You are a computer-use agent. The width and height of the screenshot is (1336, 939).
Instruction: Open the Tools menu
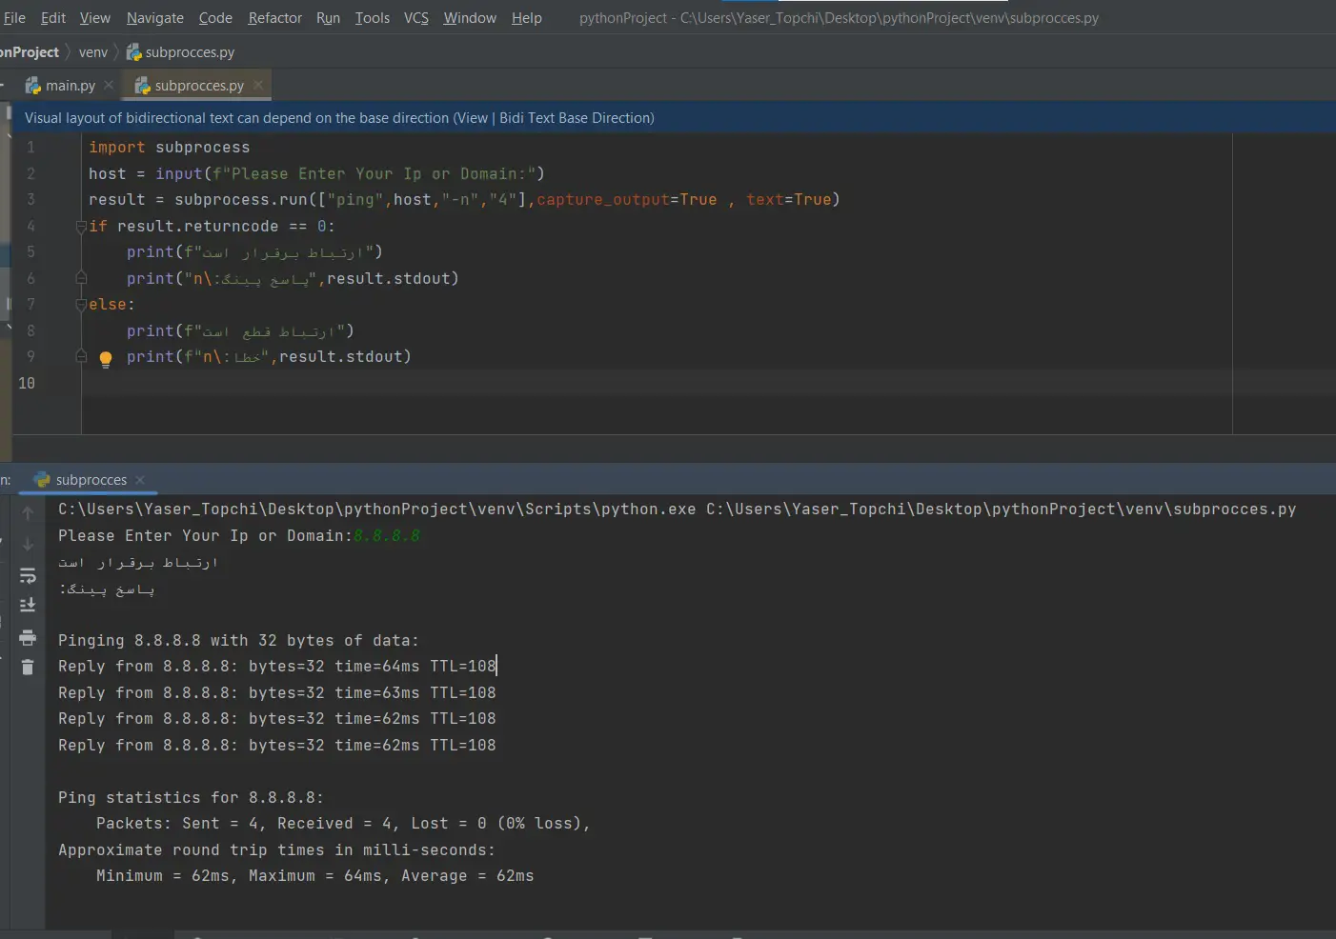(x=373, y=18)
